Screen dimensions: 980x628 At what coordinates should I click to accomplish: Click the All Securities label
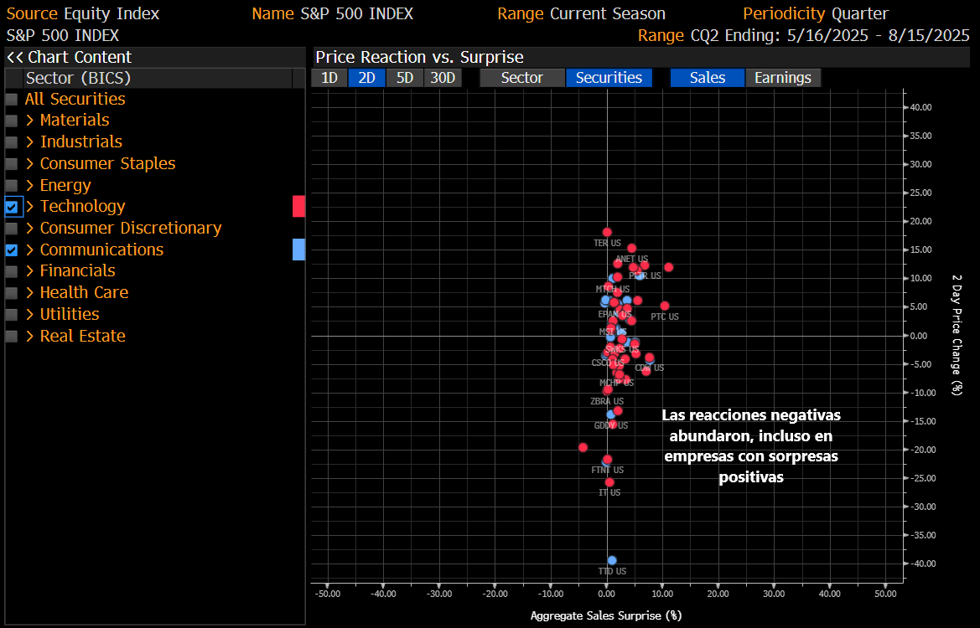tap(75, 100)
